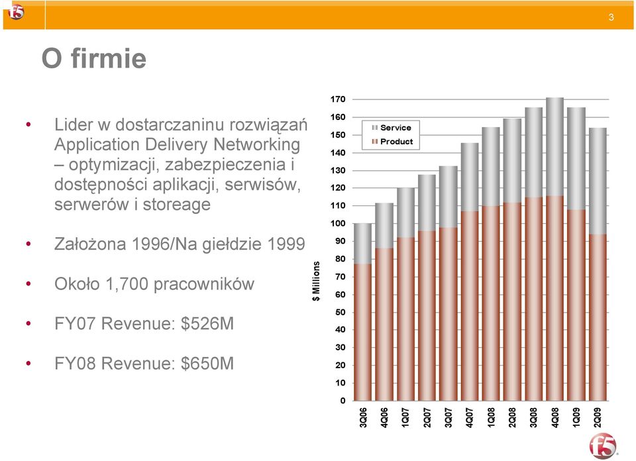Click the '1Q07' axis label
Image resolution: width=636 pixels, height=461 pixels.
point(405,417)
